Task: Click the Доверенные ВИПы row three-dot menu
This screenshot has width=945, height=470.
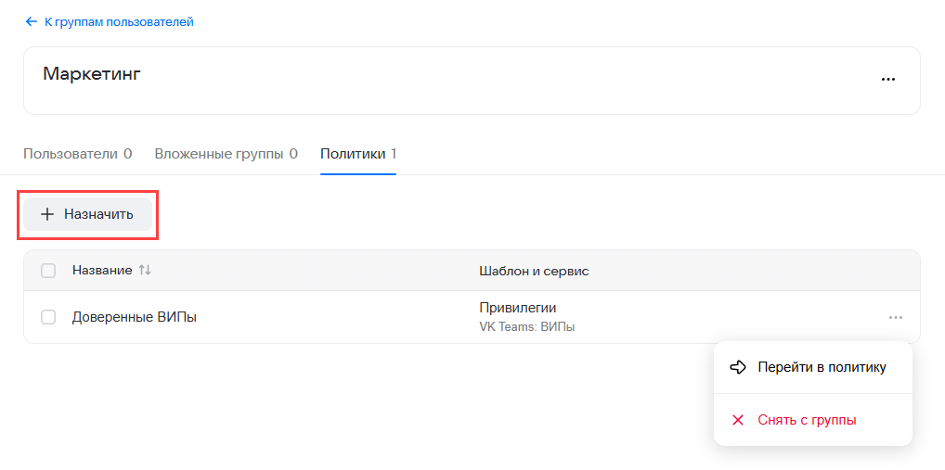Action: pos(895,317)
